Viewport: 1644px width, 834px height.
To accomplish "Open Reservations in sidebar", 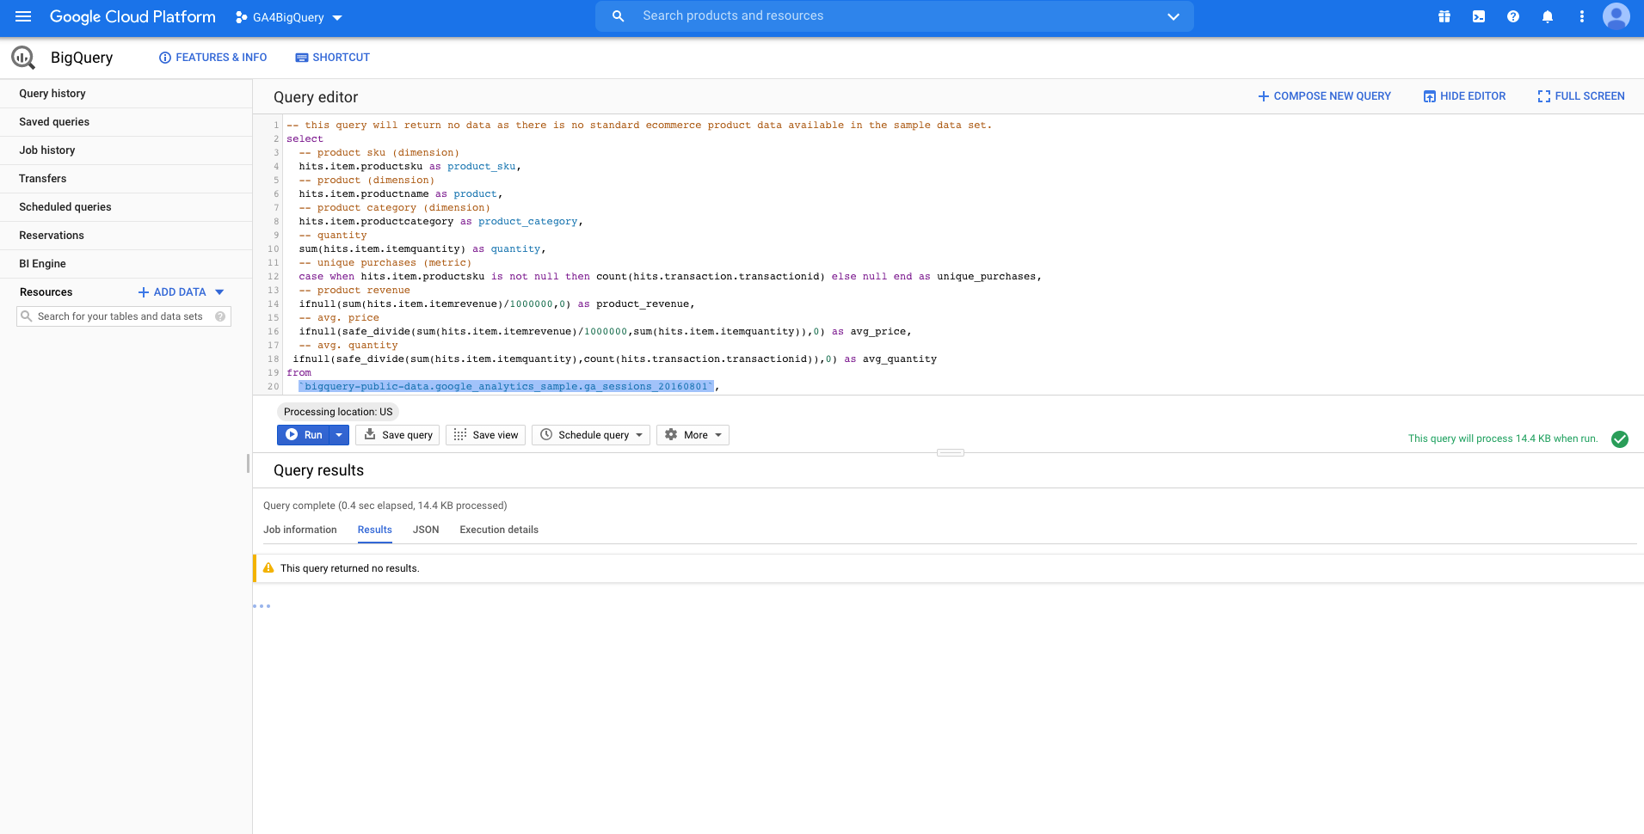I will [x=126, y=236].
